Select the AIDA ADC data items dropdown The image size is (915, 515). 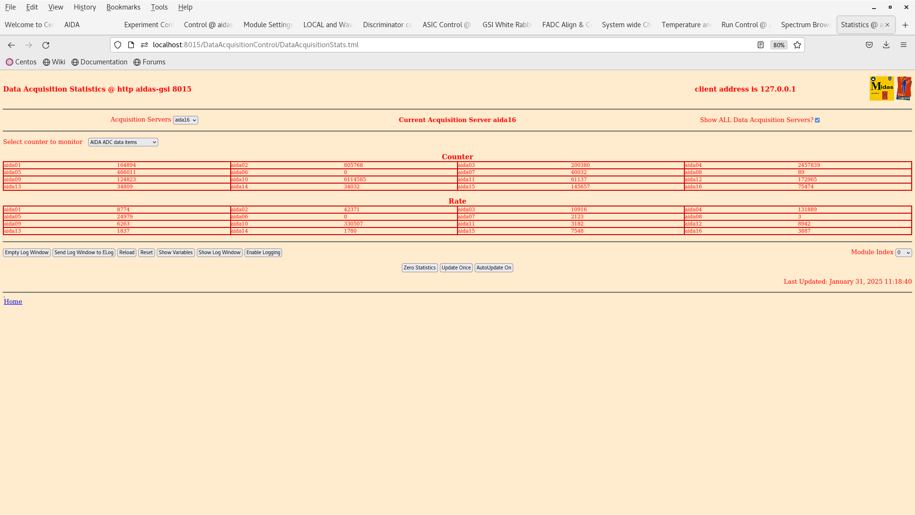tap(122, 142)
